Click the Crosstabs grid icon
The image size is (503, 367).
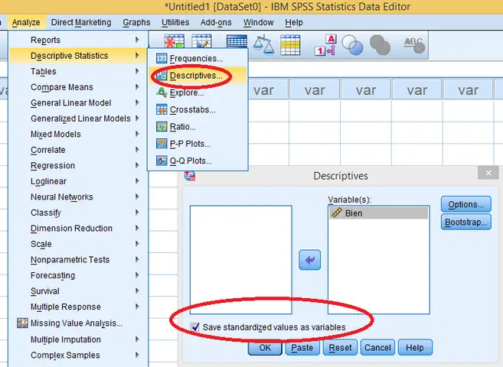pos(162,109)
